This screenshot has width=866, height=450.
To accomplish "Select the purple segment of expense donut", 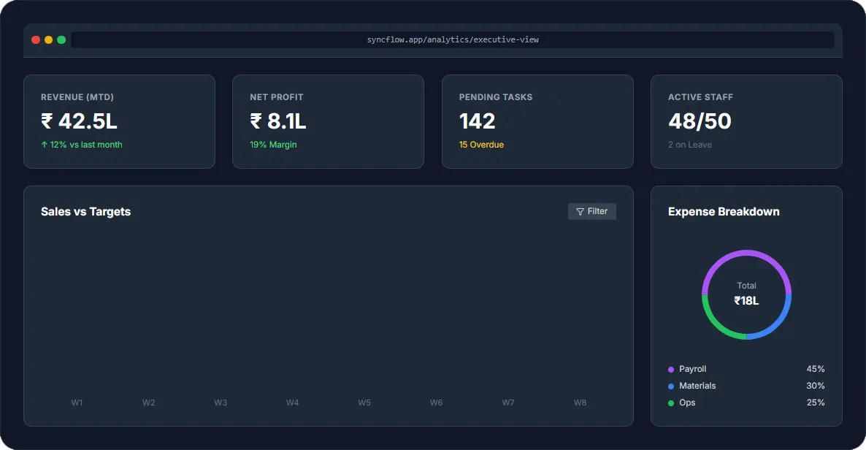I will click(x=746, y=253).
